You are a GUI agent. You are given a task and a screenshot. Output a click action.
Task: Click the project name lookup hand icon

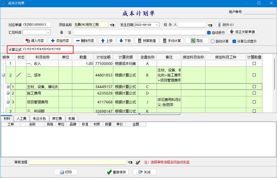click(x=112, y=25)
